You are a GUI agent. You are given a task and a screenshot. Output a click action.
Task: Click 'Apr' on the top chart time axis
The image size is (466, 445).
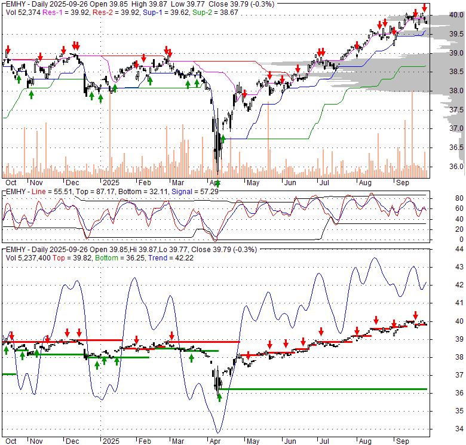coord(215,183)
